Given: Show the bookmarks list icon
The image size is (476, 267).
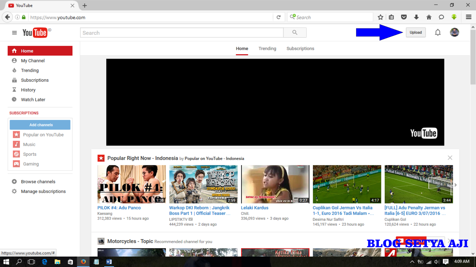Looking at the screenshot, I should pyautogui.click(x=391, y=17).
